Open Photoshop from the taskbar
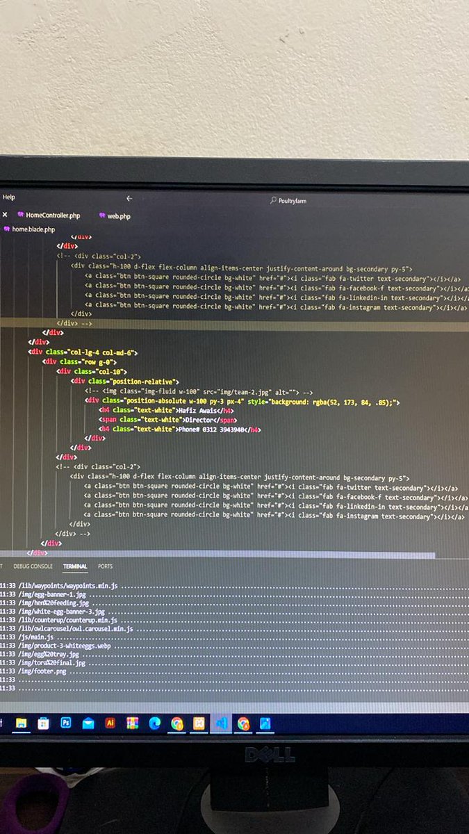The image size is (469, 834). [x=65, y=723]
